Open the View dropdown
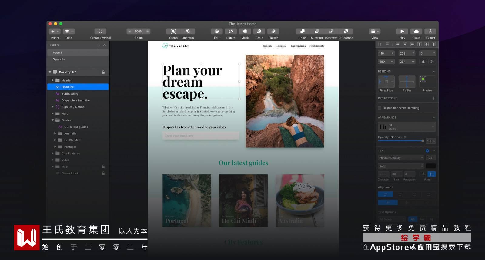The height and width of the screenshot is (260, 485). [x=375, y=31]
